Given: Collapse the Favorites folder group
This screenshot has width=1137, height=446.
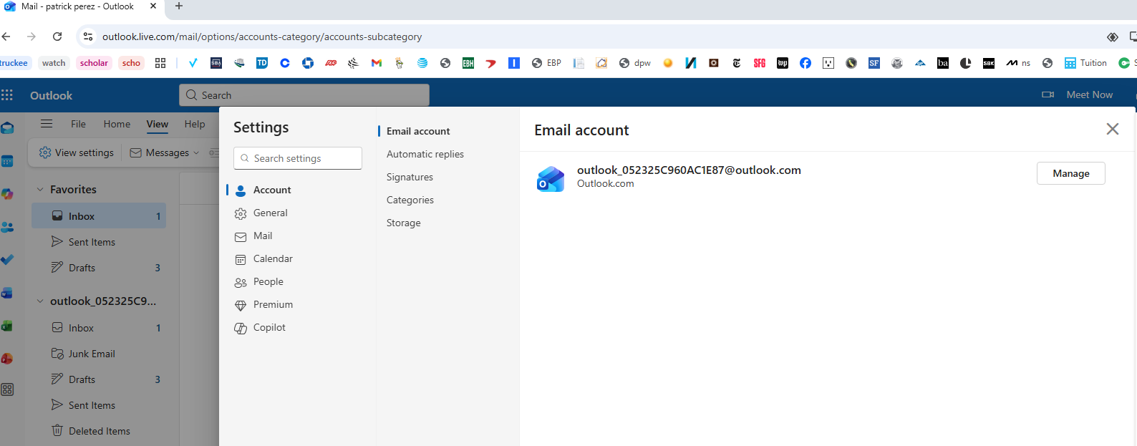Looking at the screenshot, I should pyautogui.click(x=40, y=190).
